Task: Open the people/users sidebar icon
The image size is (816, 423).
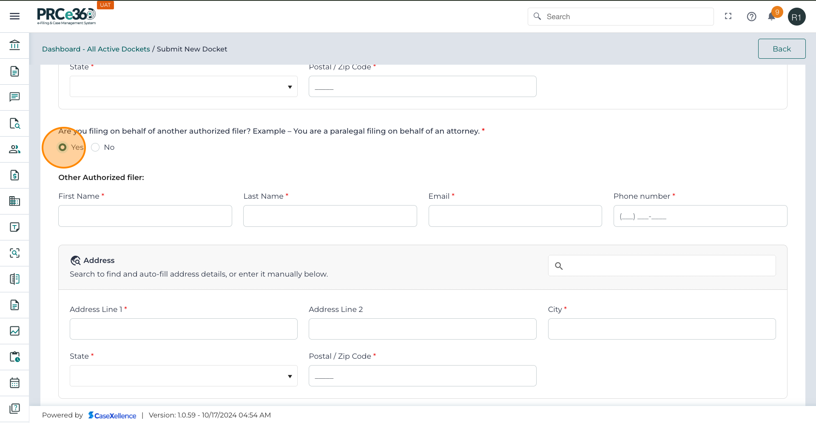Action: click(14, 149)
